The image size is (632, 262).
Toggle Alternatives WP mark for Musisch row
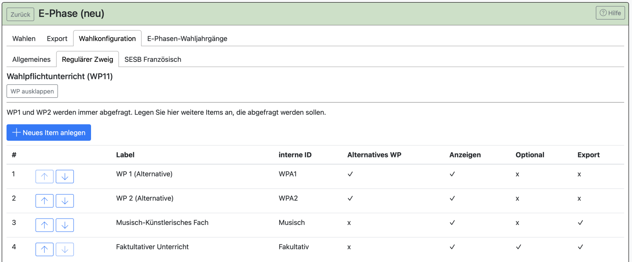coord(349,223)
